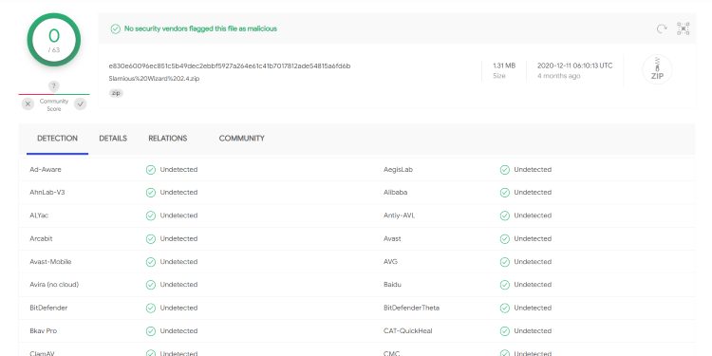Click CAT-QuickHeal undetected check icon
Image resolution: width=712 pixels, height=356 pixels.
point(505,331)
